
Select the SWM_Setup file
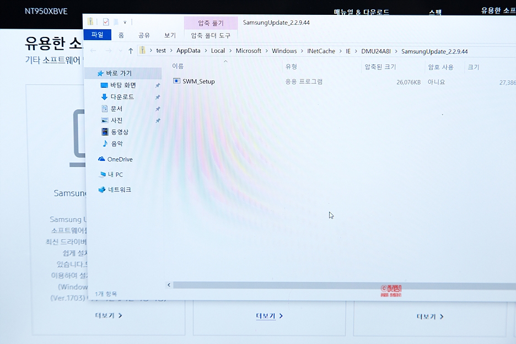tap(198, 81)
